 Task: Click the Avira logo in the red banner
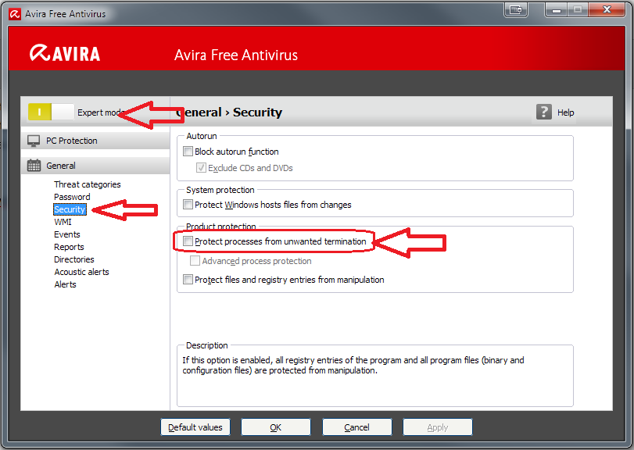(x=65, y=54)
